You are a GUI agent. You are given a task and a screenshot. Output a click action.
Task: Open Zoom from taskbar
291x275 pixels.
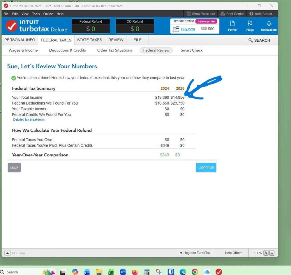[123, 272]
